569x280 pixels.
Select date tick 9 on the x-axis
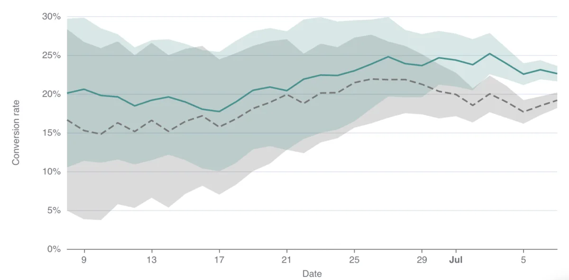pyautogui.click(x=84, y=260)
